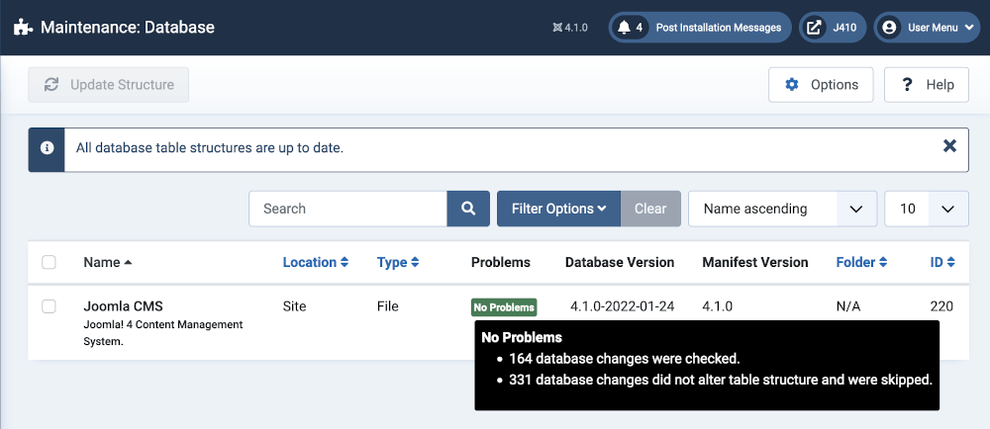Click the Site location cell
The height and width of the screenshot is (429, 990).
click(x=294, y=306)
